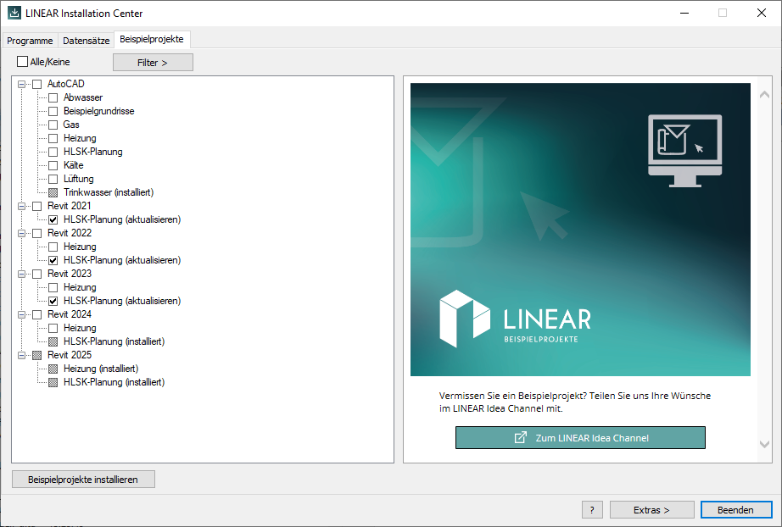Enable the Lüftung checkbox
This screenshot has height=527, width=782.
[x=53, y=179]
